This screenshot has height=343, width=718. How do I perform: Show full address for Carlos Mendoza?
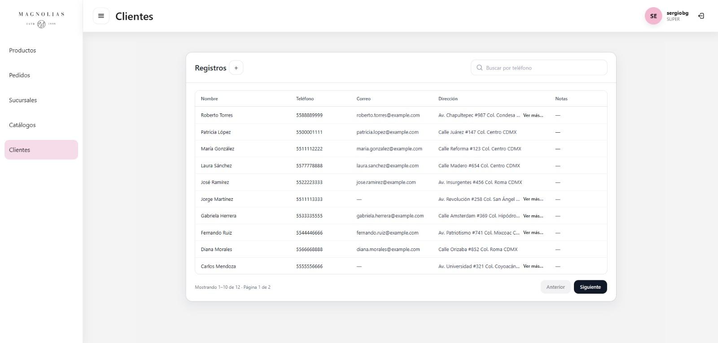click(x=533, y=266)
